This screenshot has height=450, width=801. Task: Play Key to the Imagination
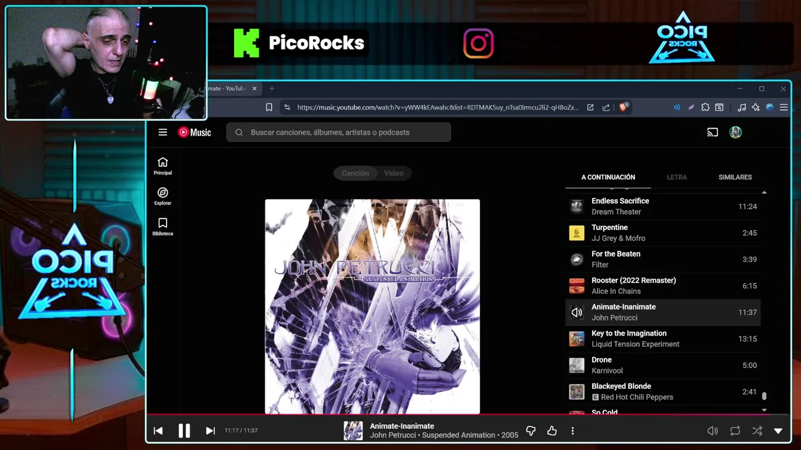(x=663, y=338)
